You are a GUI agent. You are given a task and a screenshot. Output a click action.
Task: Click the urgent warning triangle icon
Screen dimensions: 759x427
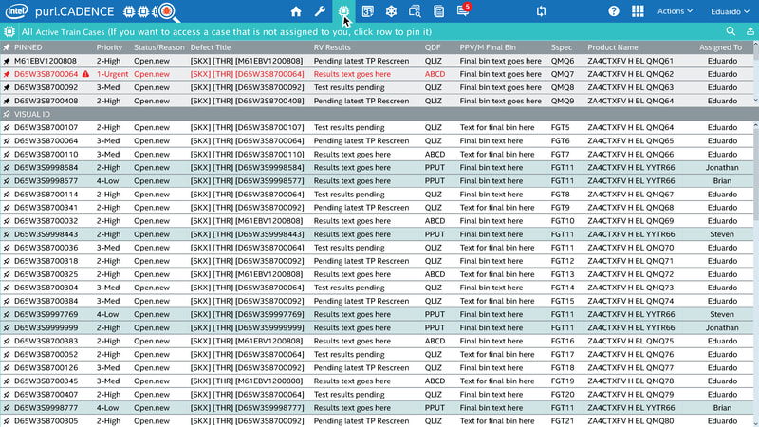pos(85,74)
